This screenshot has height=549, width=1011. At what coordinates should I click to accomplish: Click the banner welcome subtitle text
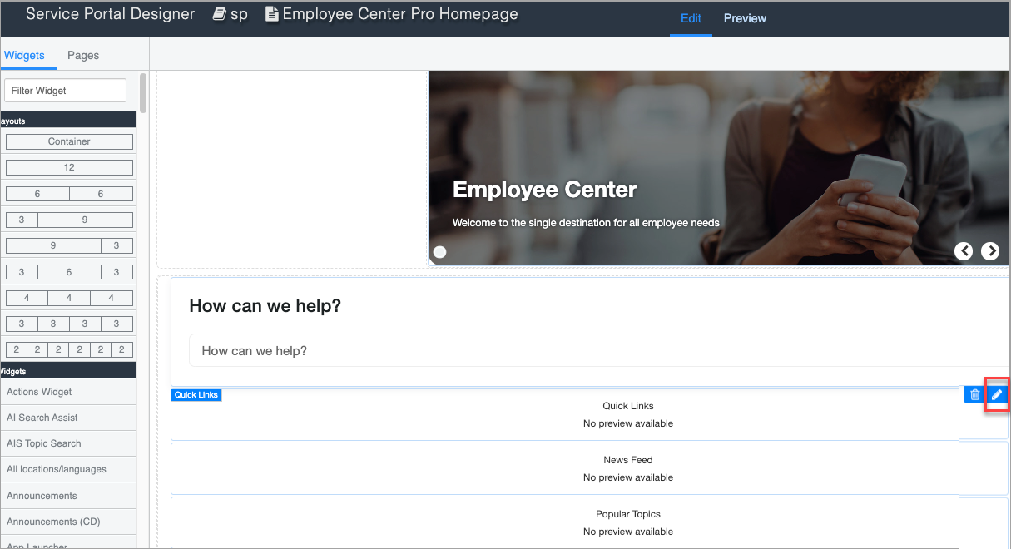(586, 223)
